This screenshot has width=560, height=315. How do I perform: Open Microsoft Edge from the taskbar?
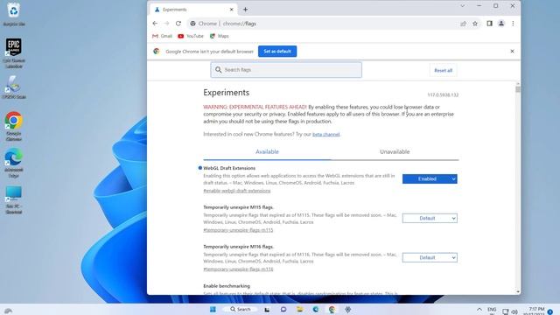click(316, 309)
